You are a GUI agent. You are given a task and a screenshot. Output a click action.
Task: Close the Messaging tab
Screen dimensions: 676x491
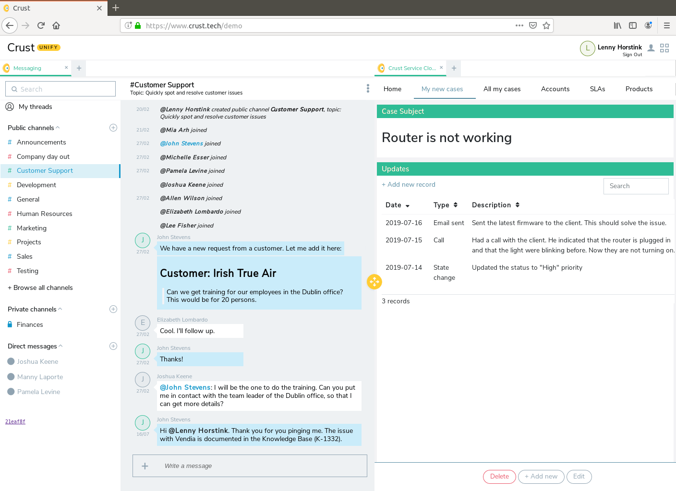coord(66,68)
